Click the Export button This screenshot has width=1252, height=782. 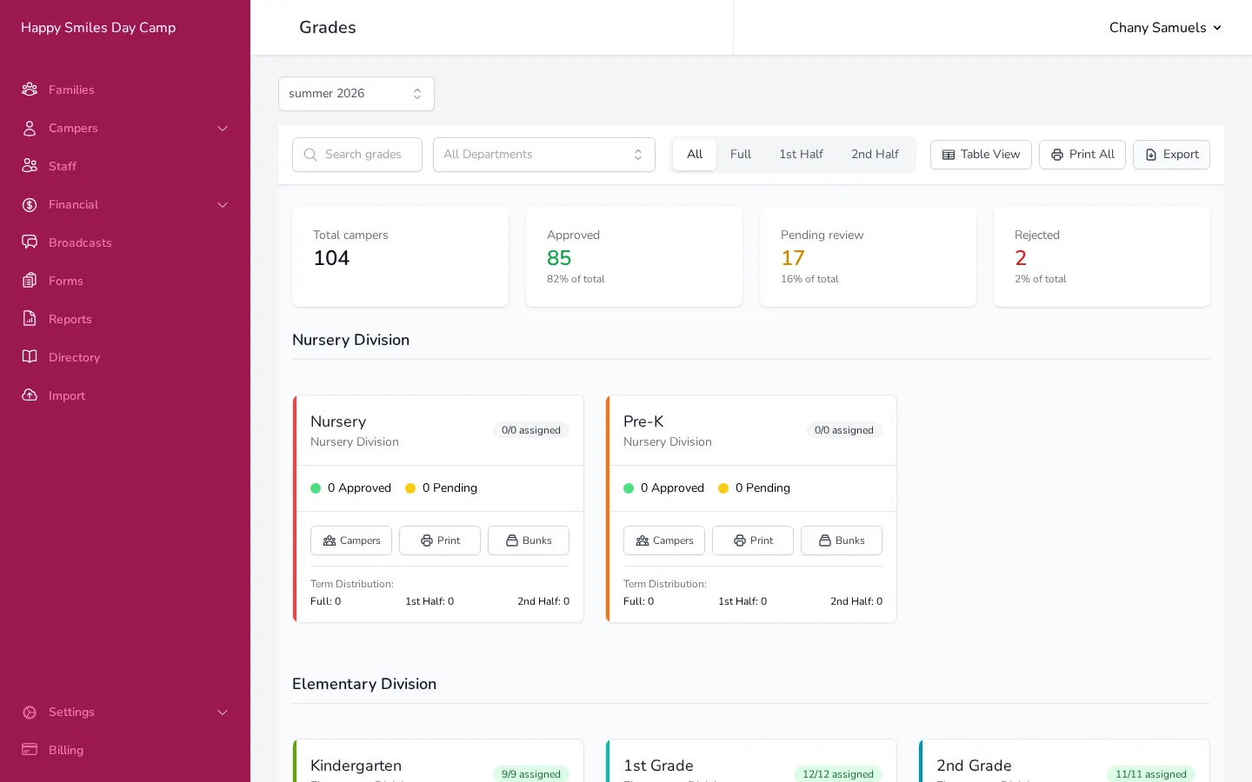tap(1171, 155)
